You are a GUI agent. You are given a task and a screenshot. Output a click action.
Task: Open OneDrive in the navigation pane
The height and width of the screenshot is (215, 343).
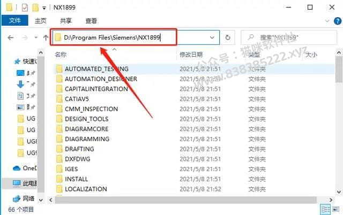25,168
